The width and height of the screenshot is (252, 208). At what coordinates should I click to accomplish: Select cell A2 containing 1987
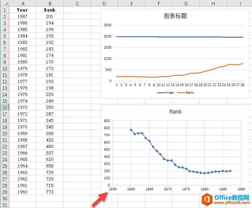coord(22,16)
